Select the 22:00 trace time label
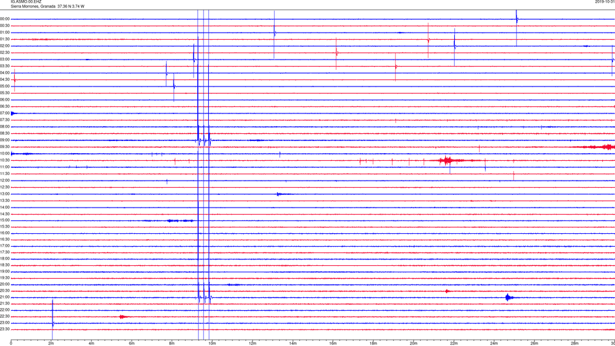The height and width of the screenshot is (346, 615). tap(4, 310)
